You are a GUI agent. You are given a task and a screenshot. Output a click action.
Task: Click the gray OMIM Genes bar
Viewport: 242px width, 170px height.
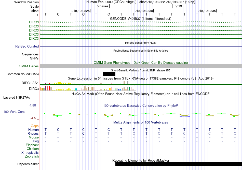[141, 66]
